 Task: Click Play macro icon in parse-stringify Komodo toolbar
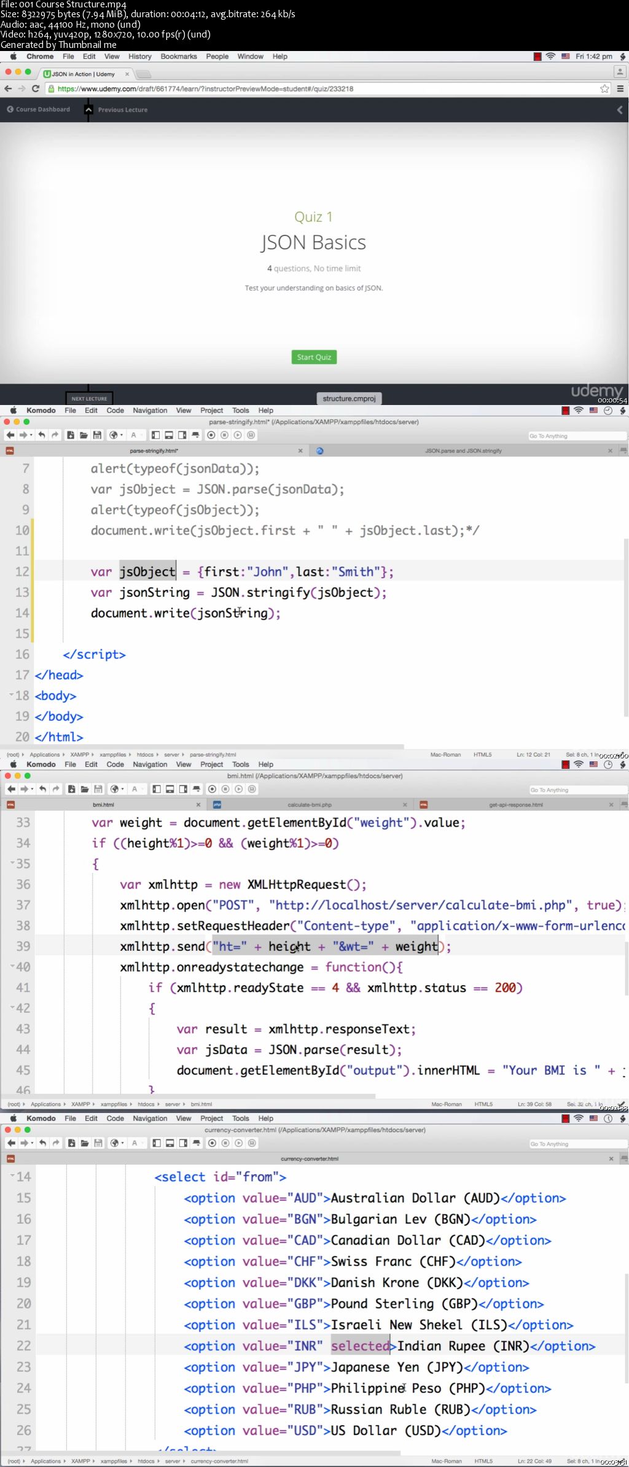238,435
